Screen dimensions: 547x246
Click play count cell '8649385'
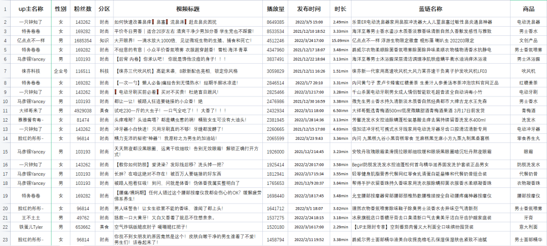tap(275, 22)
